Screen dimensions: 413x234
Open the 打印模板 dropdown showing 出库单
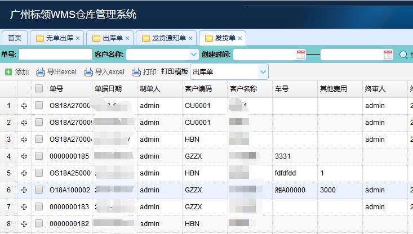(x=263, y=72)
